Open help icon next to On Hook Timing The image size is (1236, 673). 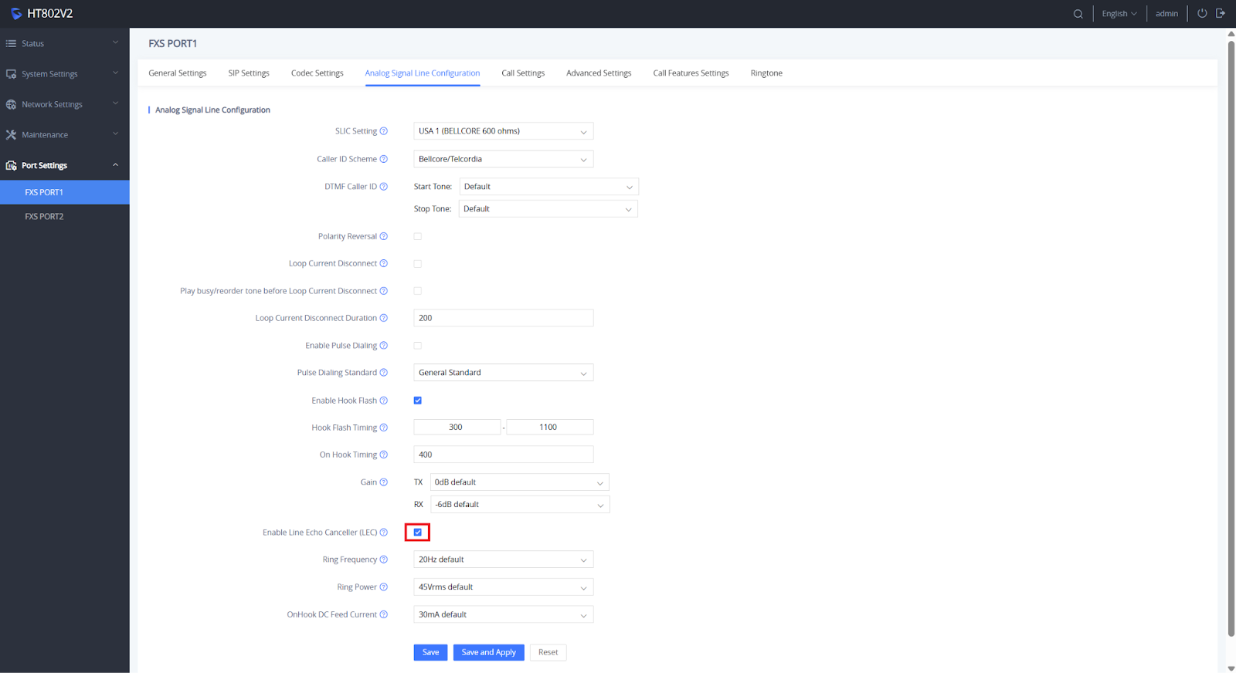click(383, 455)
